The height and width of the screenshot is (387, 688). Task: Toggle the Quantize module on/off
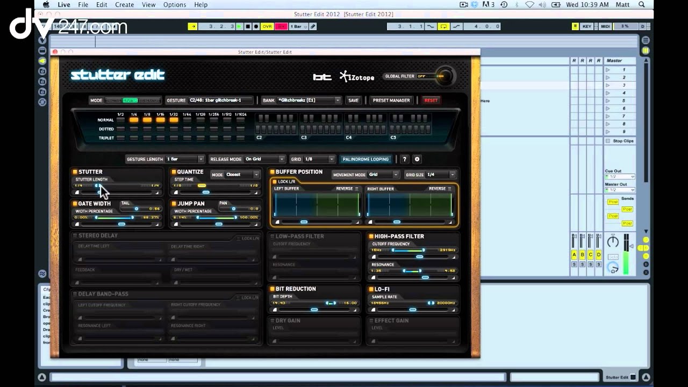[174, 172]
